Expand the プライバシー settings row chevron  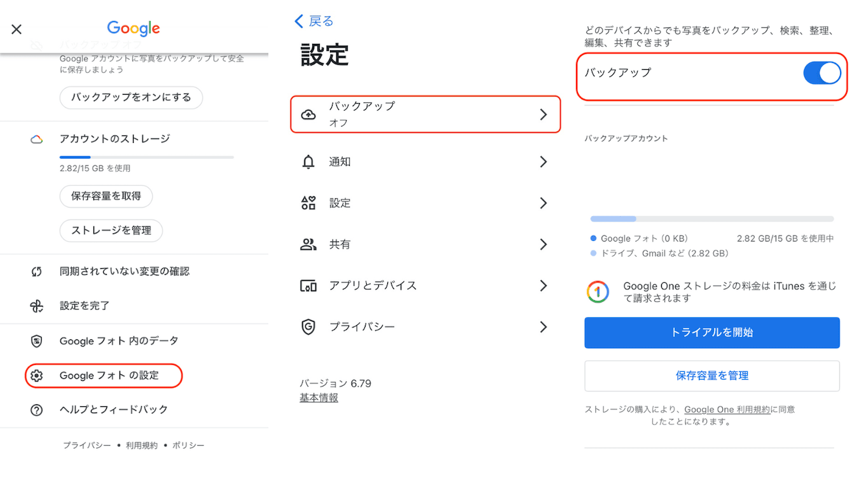tap(543, 327)
